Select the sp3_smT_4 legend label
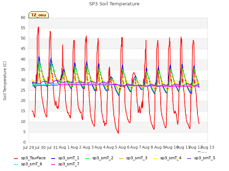Viewport: 229px width, 171px height. 171,158
